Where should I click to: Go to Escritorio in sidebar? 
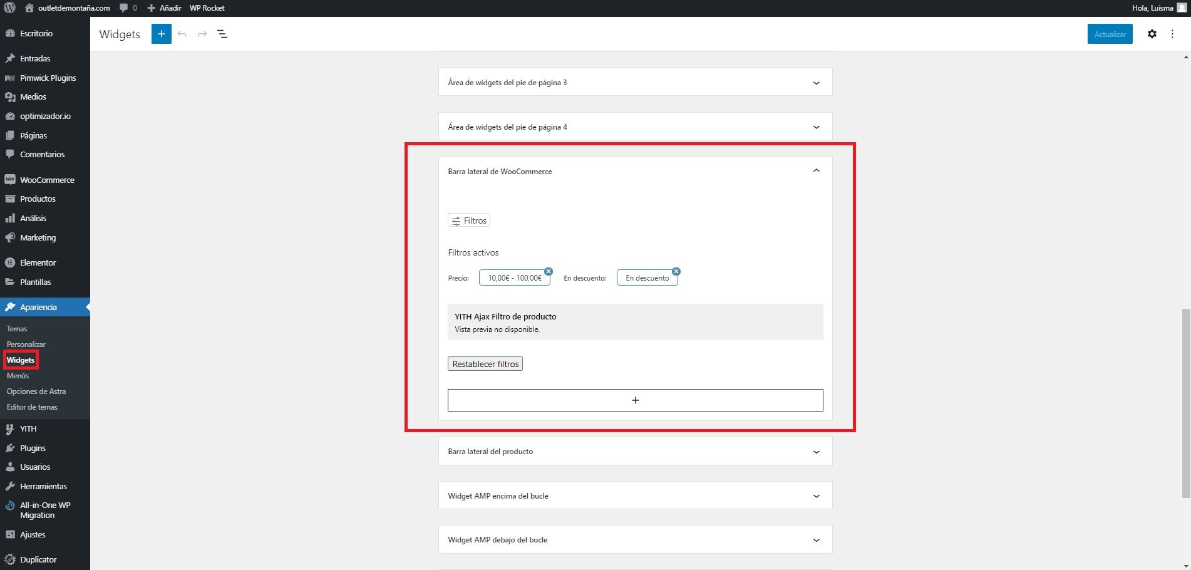(36, 33)
